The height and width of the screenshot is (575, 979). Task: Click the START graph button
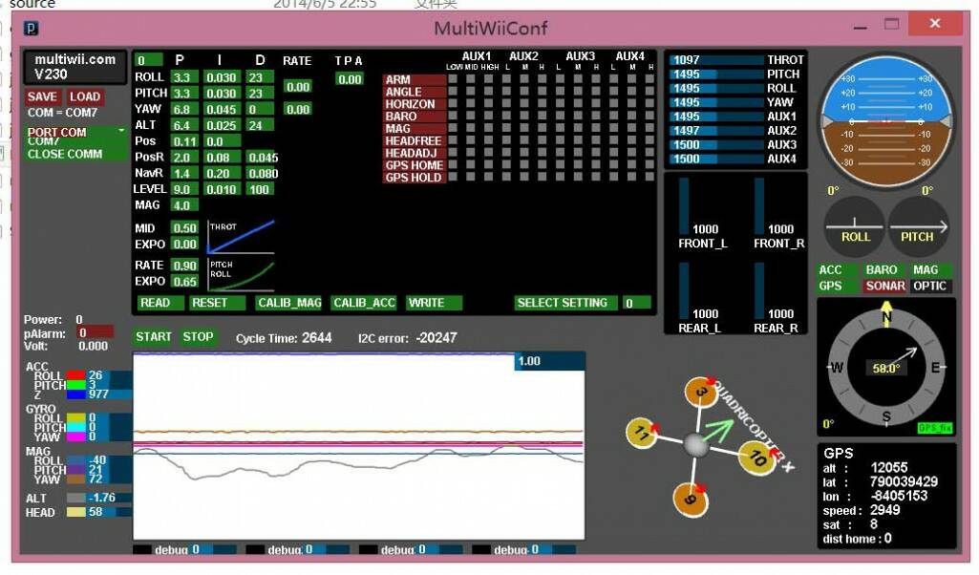154,337
